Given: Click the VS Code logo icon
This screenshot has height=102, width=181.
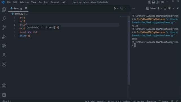Looking at the screenshot, I should click(3, 2).
